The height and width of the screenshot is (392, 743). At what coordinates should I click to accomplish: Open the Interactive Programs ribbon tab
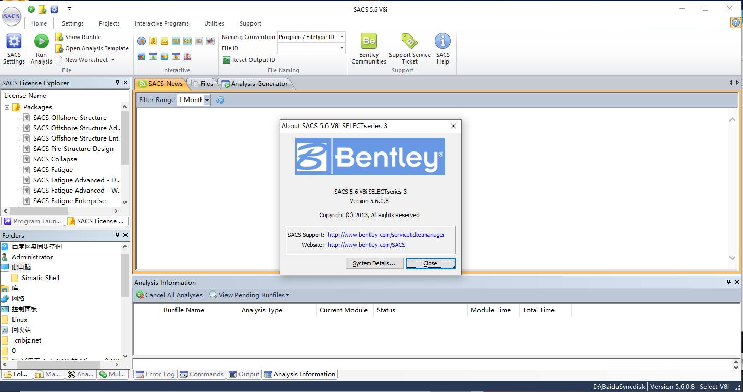pos(162,23)
